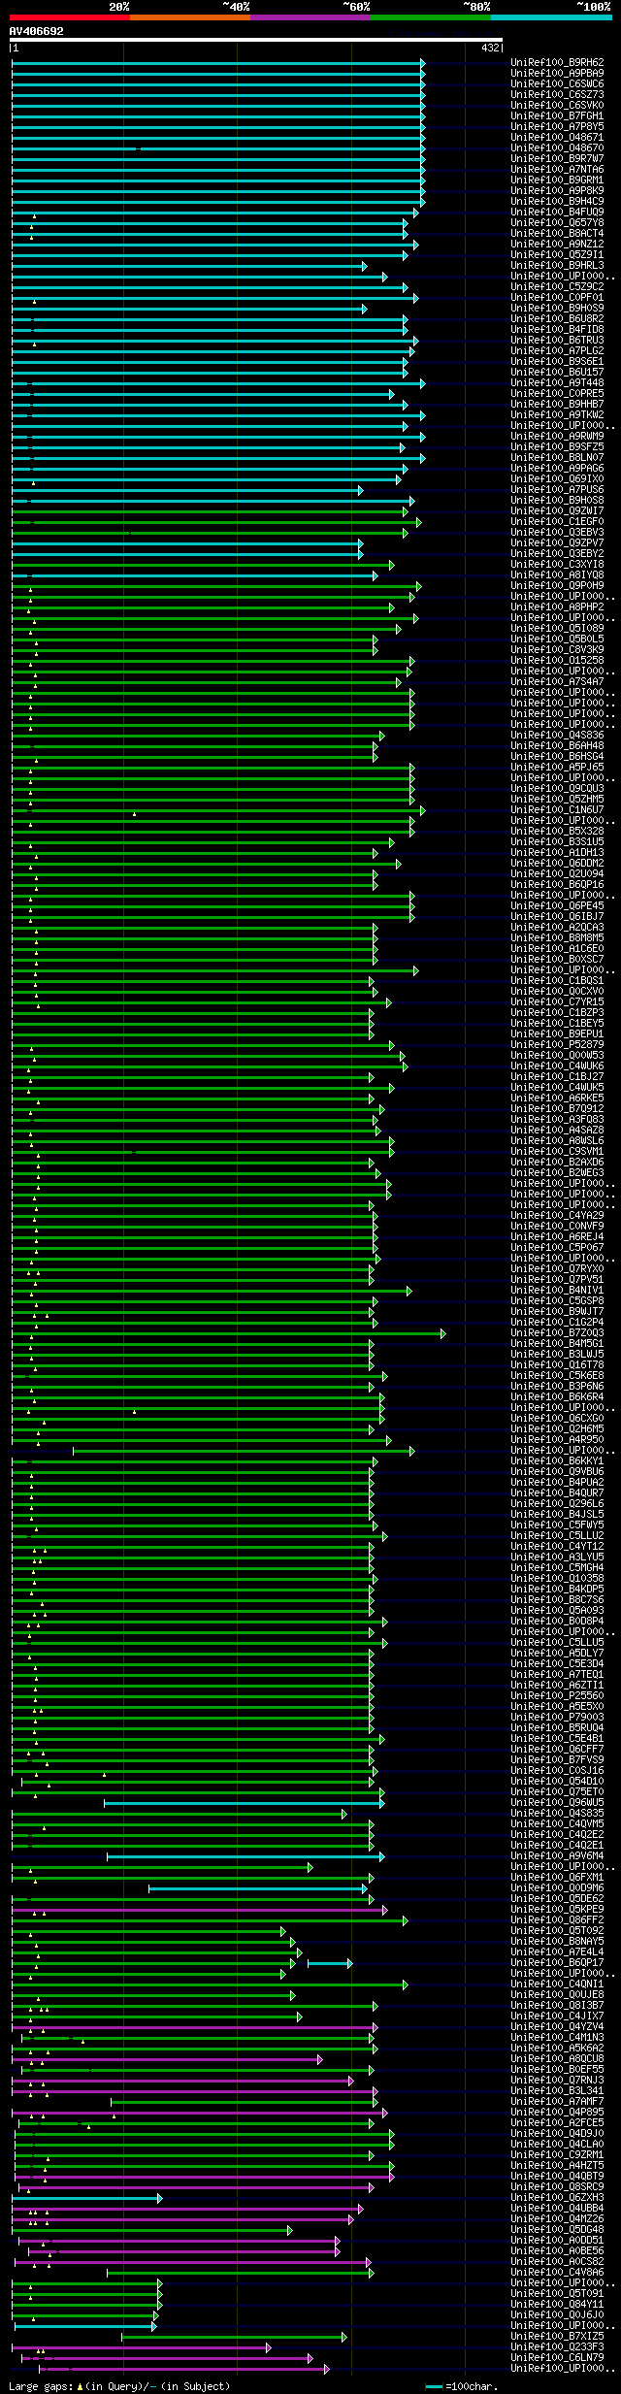The image size is (621, 2394).
Task: Select the UniRef100_Q0J6J0 label
Action: [x=557, y=2315]
